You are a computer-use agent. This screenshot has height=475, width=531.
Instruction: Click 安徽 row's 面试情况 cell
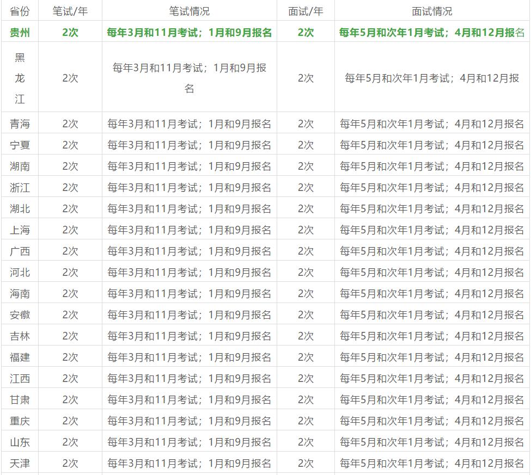[432, 314]
